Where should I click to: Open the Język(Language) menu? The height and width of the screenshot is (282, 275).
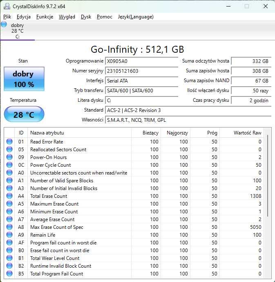coord(136,17)
